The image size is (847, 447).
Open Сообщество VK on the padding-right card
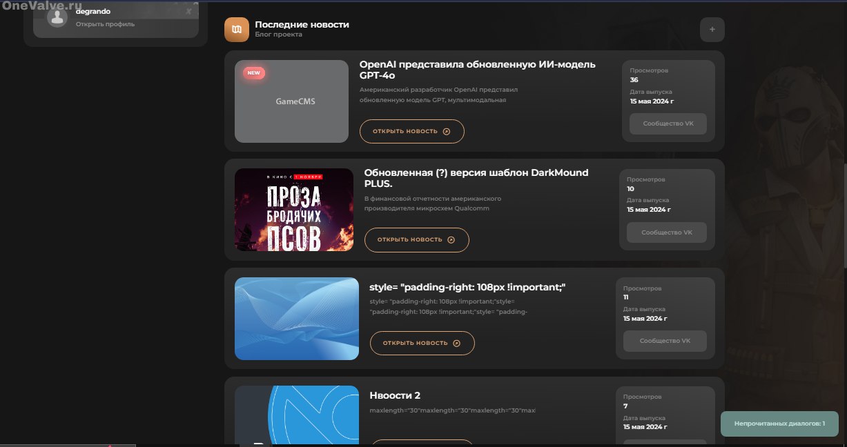pyautogui.click(x=665, y=341)
